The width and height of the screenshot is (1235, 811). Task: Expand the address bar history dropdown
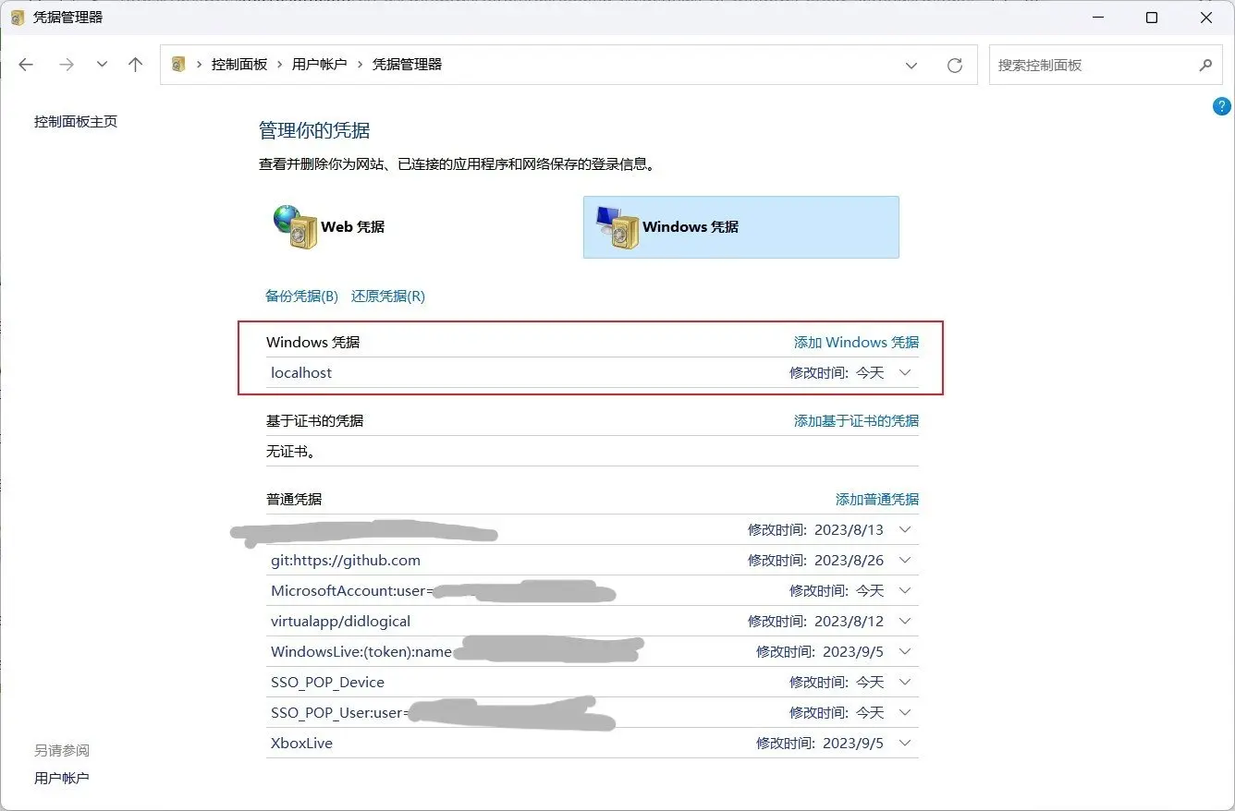(x=911, y=66)
